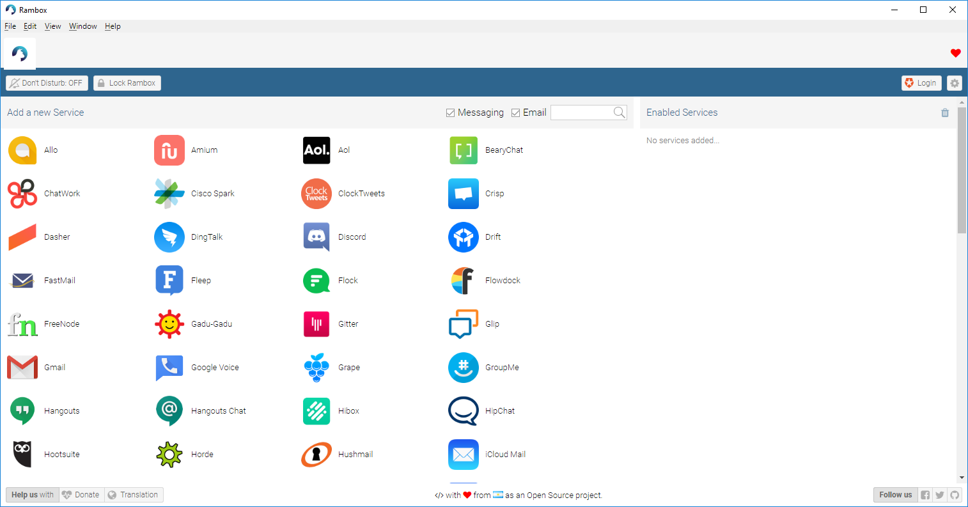Click the Cisco Spark icon

pos(169,194)
